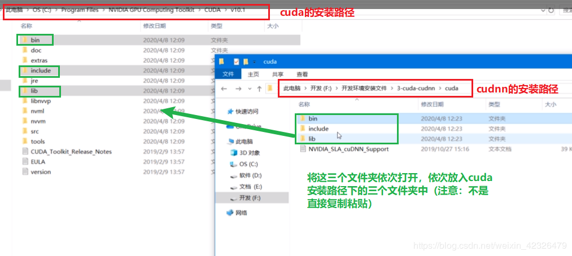
Task: Click bin folder name in v10.1 window
Action: (x=35, y=40)
